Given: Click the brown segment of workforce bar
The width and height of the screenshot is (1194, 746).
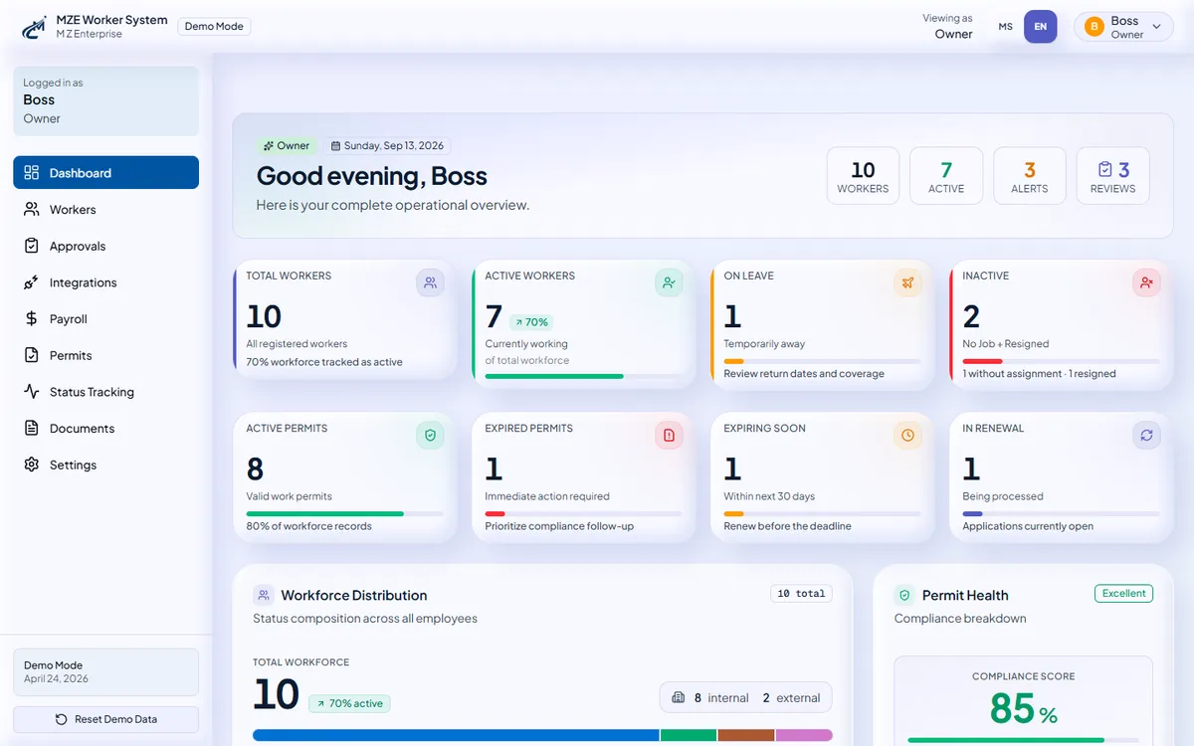Looking at the screenshot, I should tap(746, 735).
